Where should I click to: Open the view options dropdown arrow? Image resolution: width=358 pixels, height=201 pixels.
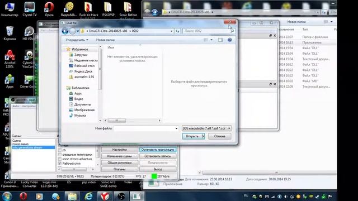(211, 40)
